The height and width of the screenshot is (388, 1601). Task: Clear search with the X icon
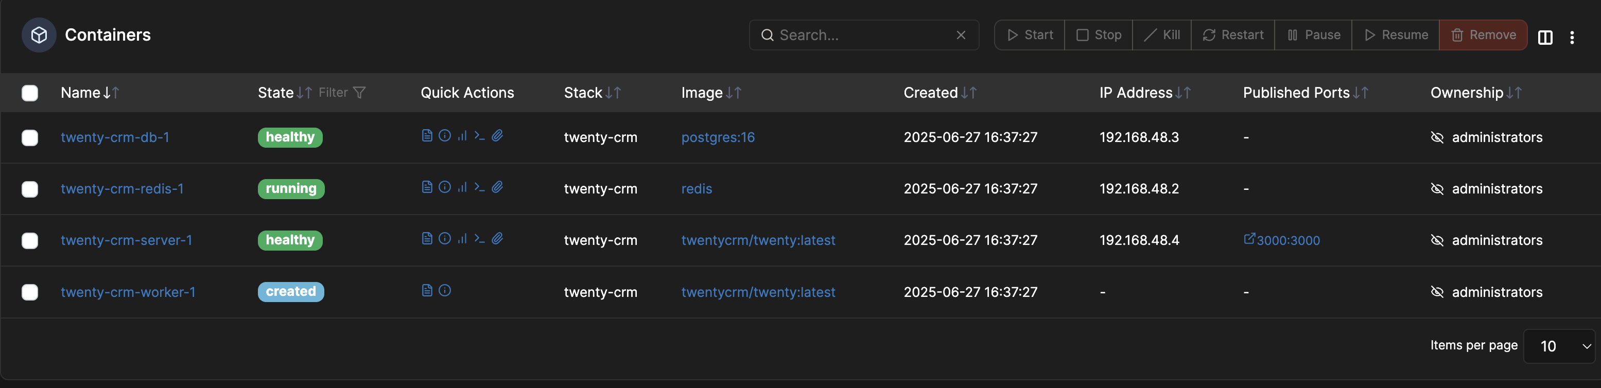(961, 35)
